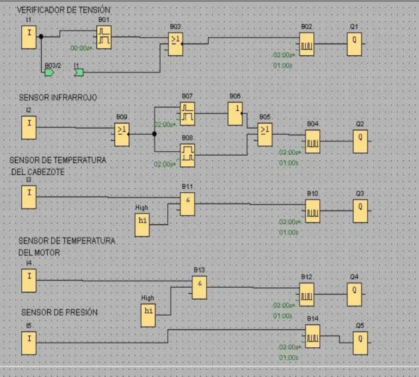Select the Q1 output block
The image size is (419, 377).
pyautogui.click(x=354, y=44)
